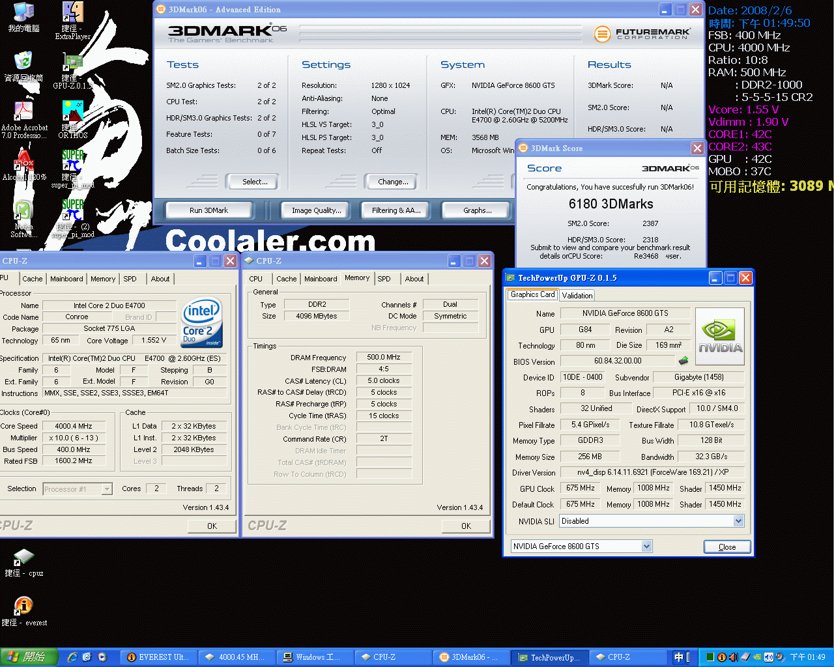The height and width of the screenshot is (667, 834).
Task: Switch to the EVEREST Ultimate taskbar item
Action: 158,657
